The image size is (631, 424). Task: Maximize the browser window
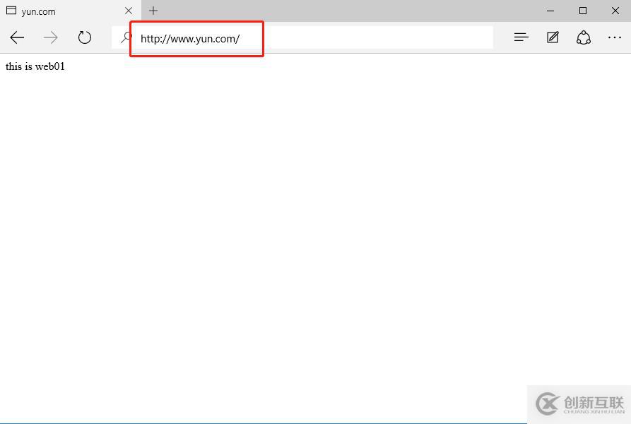(x=583, y=11)
